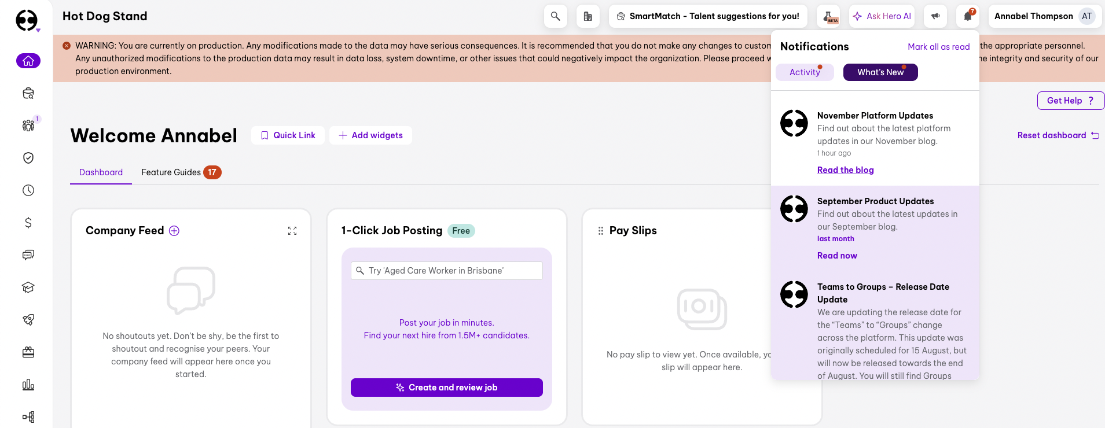Image resolution: width=1105 pixels, height=428 pixels.
Task: Click the org chart sidebar icon
Action: (x=28, y=417)
